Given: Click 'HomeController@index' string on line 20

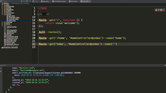Looking at the screenshot, I should pyautogui.click(x=85, y=38).
